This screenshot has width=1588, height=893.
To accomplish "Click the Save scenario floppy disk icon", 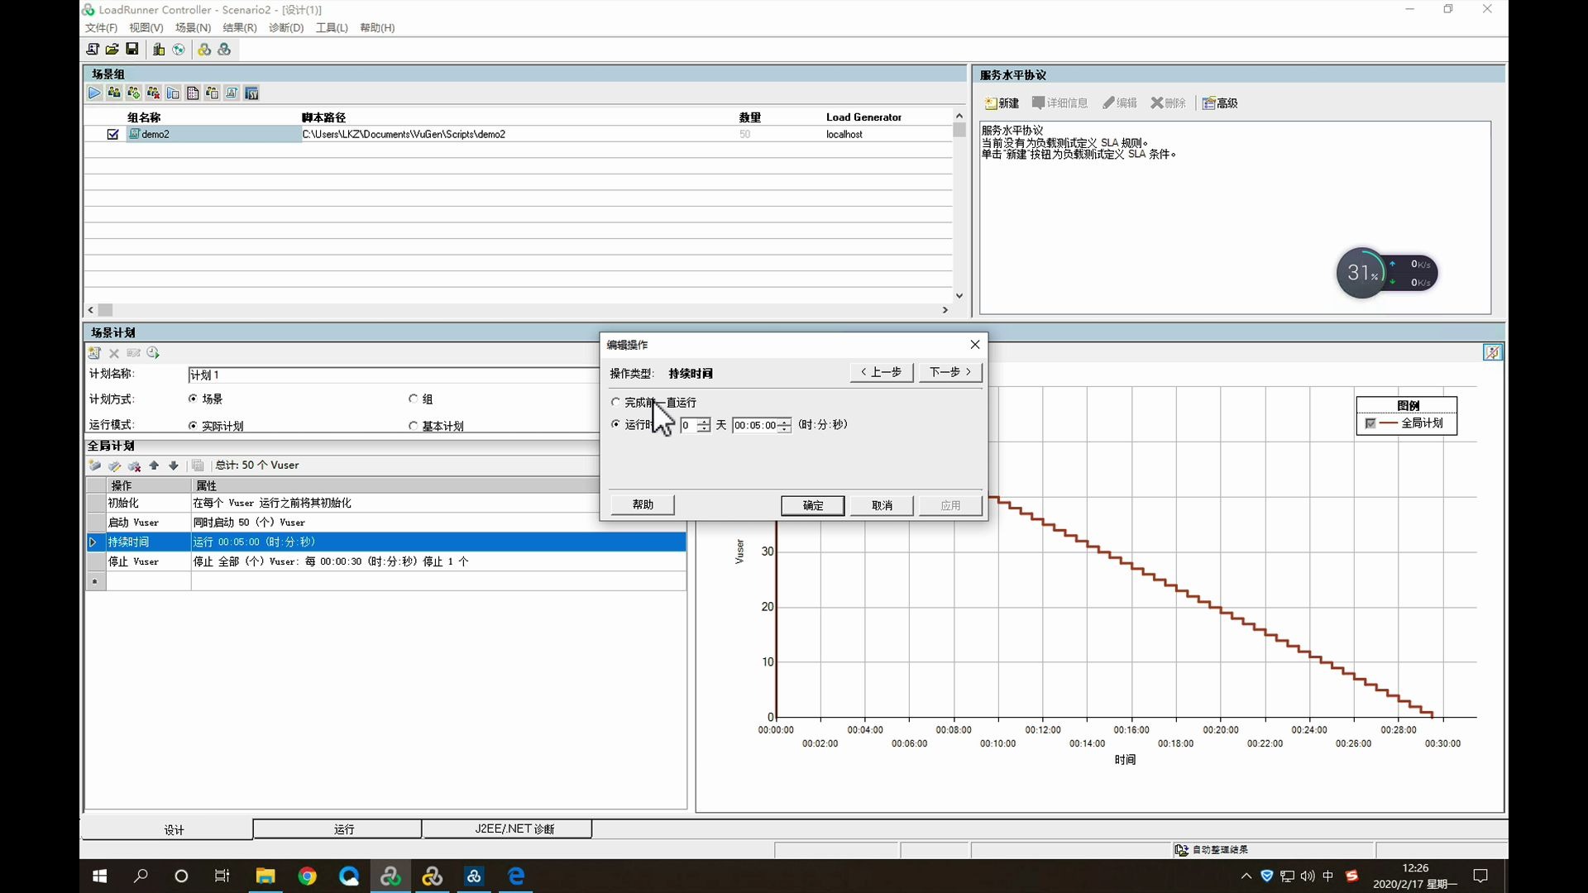I will pyautogui.click(x=132, y=50).
